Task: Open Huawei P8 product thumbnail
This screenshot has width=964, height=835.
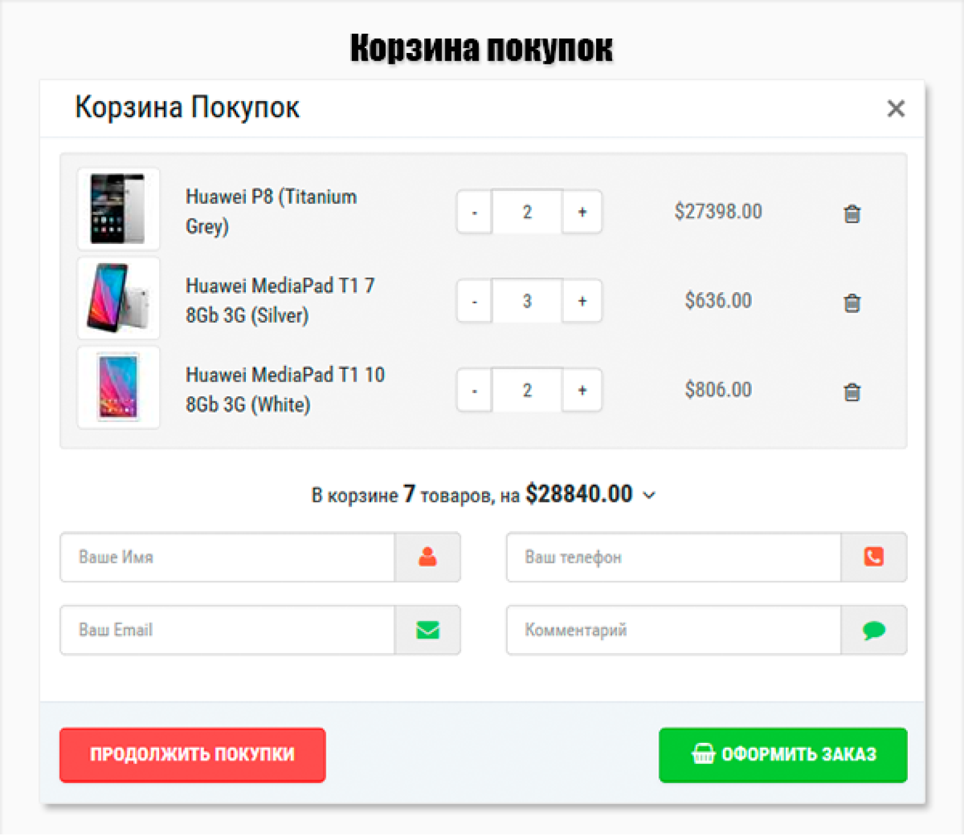Action: [x=118, y=209]
